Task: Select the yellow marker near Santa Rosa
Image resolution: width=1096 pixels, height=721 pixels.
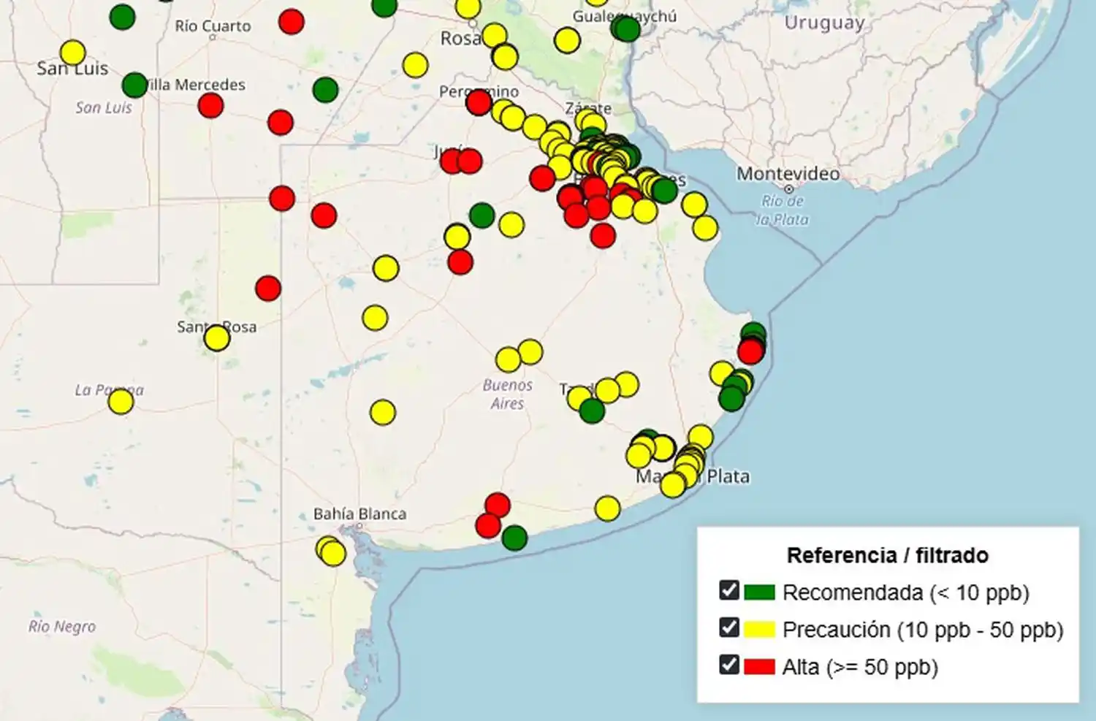Action: (x=216, y=338)
